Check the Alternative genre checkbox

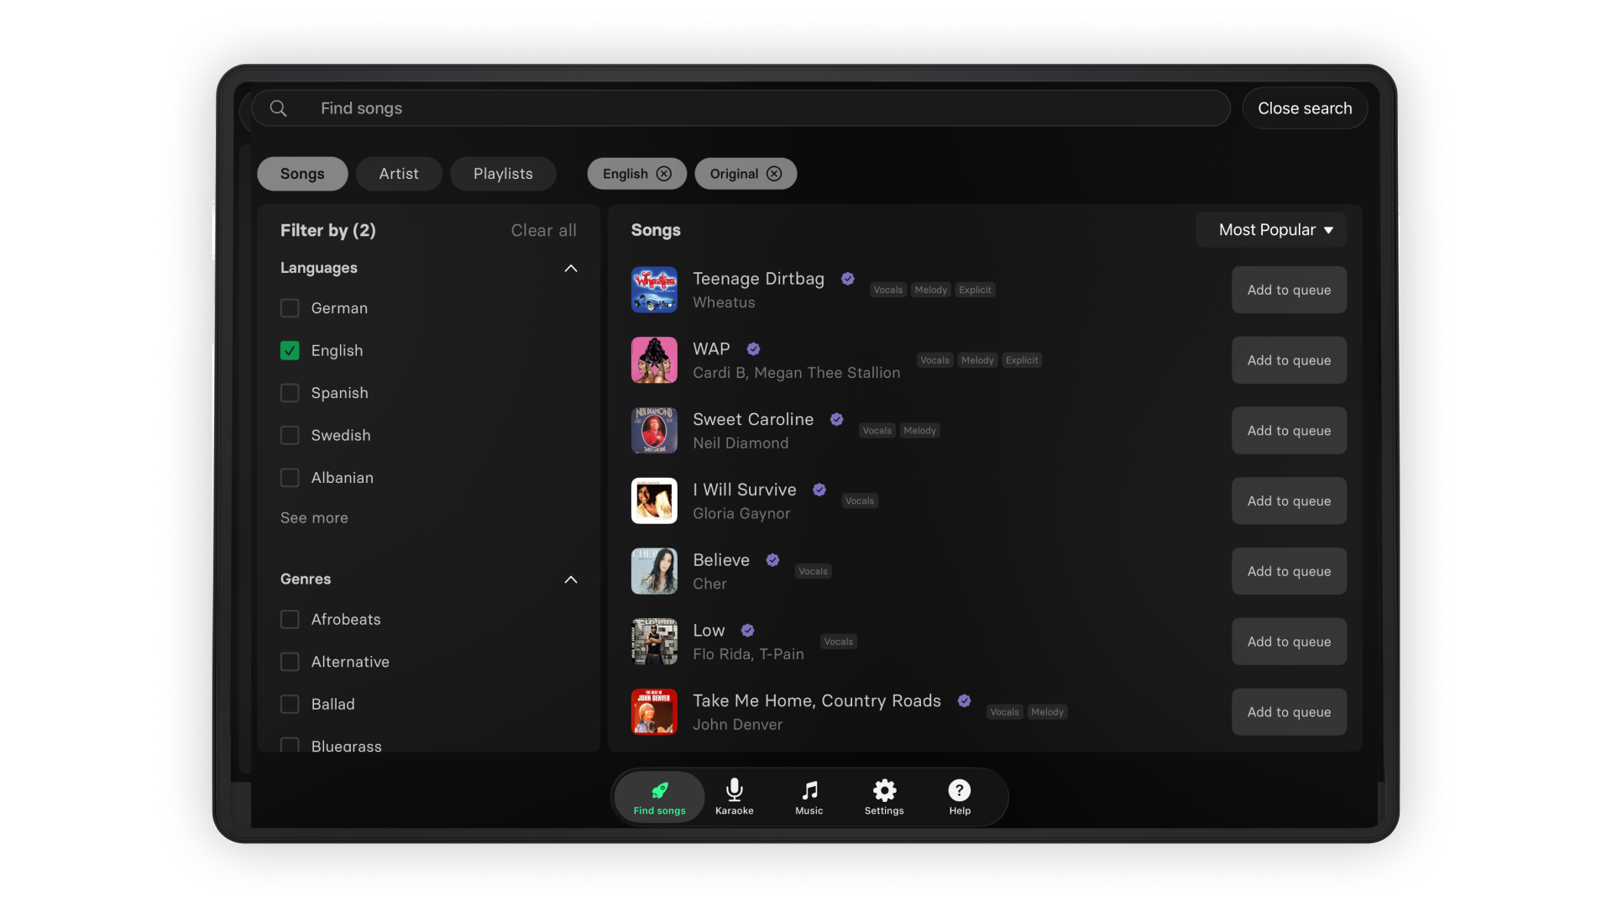[290, 662]
